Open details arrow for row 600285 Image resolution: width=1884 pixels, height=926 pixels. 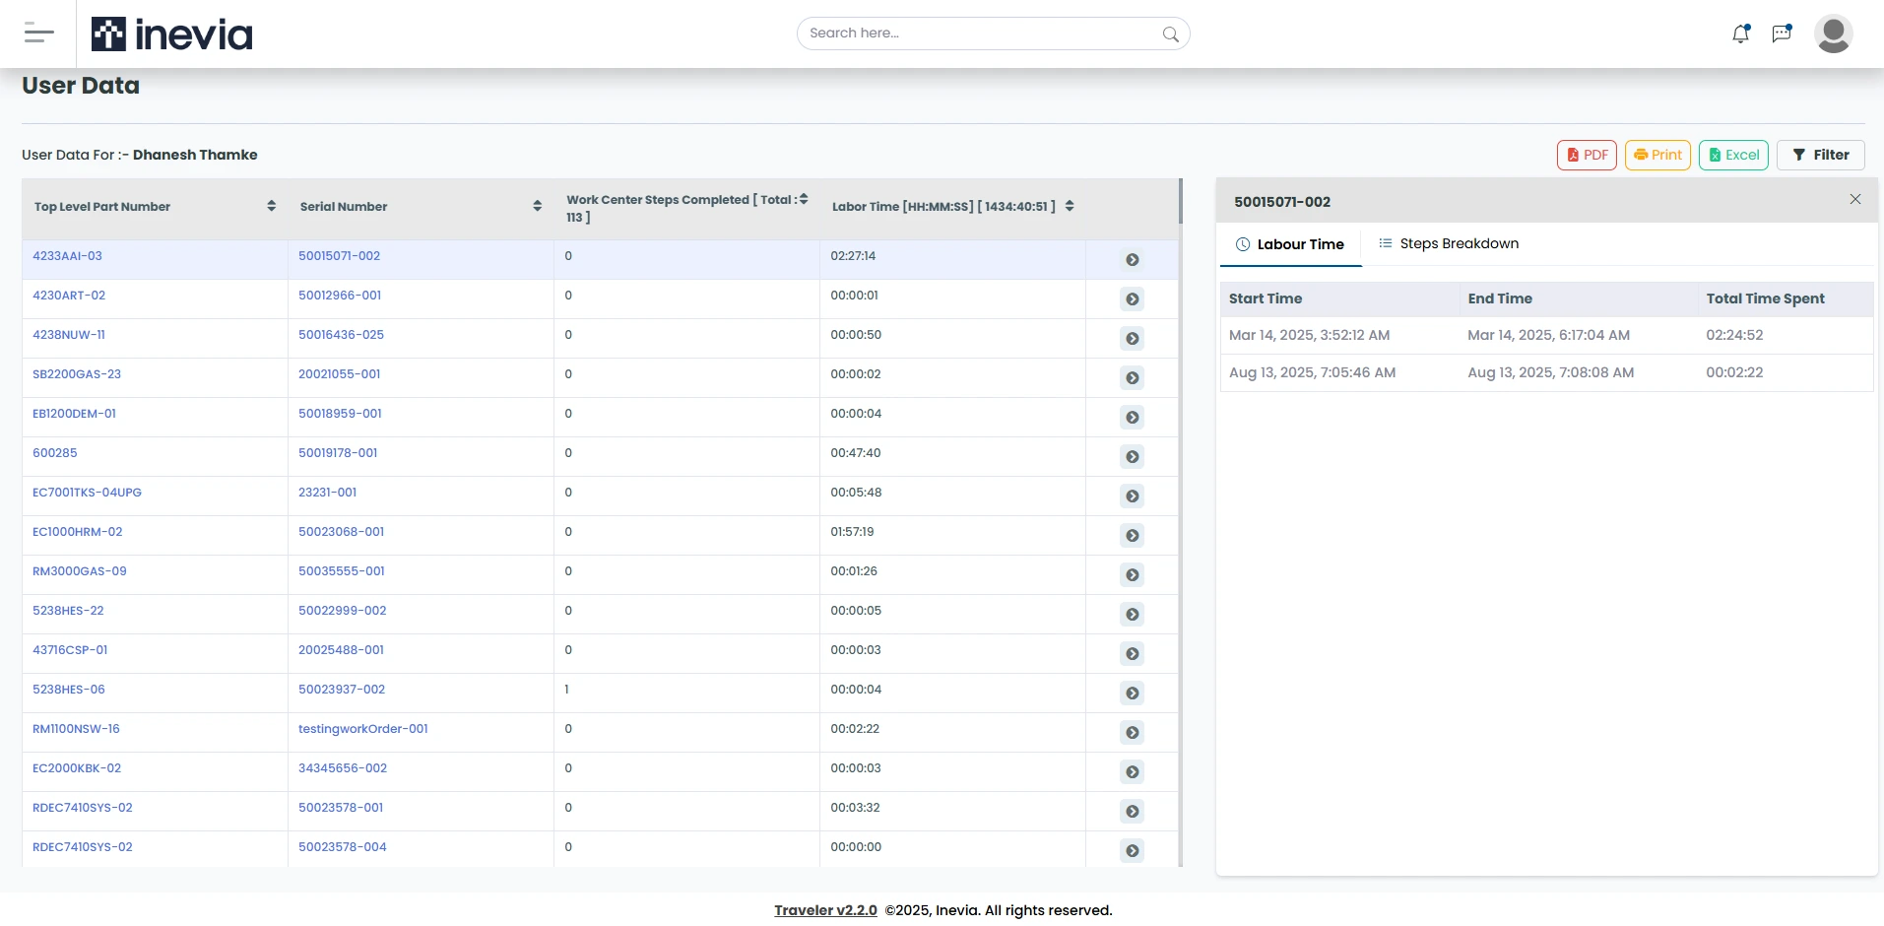tap(1133, 457)
